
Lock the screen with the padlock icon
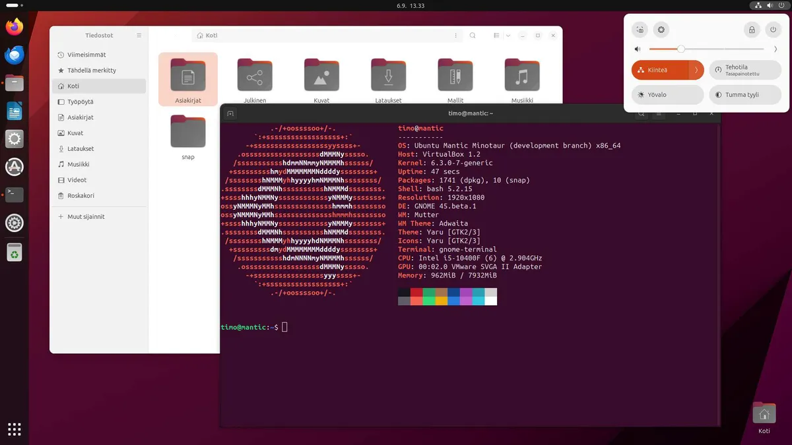(x=752, y=30)
